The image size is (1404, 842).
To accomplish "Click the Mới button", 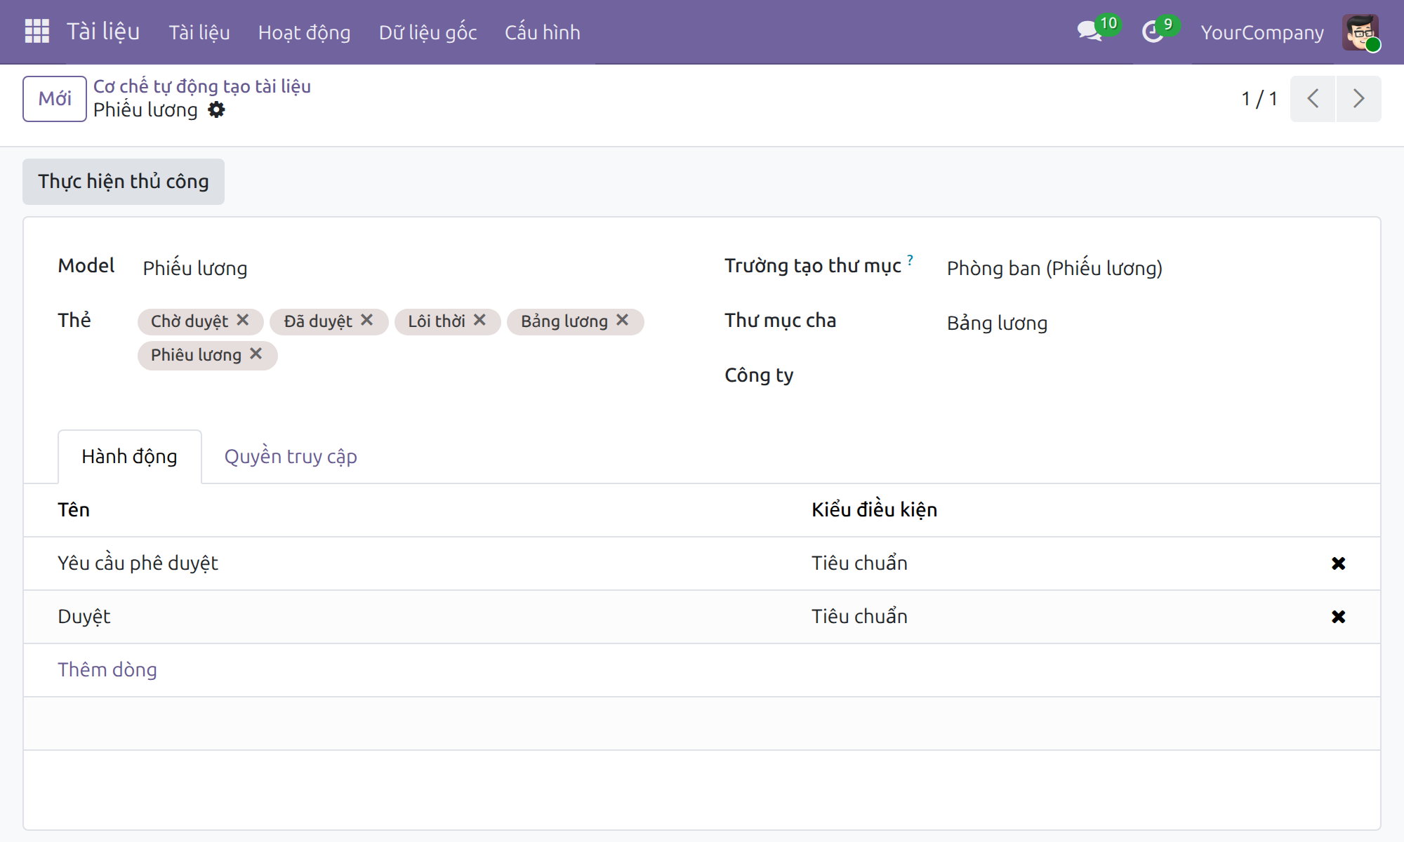I will click(55, 99).
